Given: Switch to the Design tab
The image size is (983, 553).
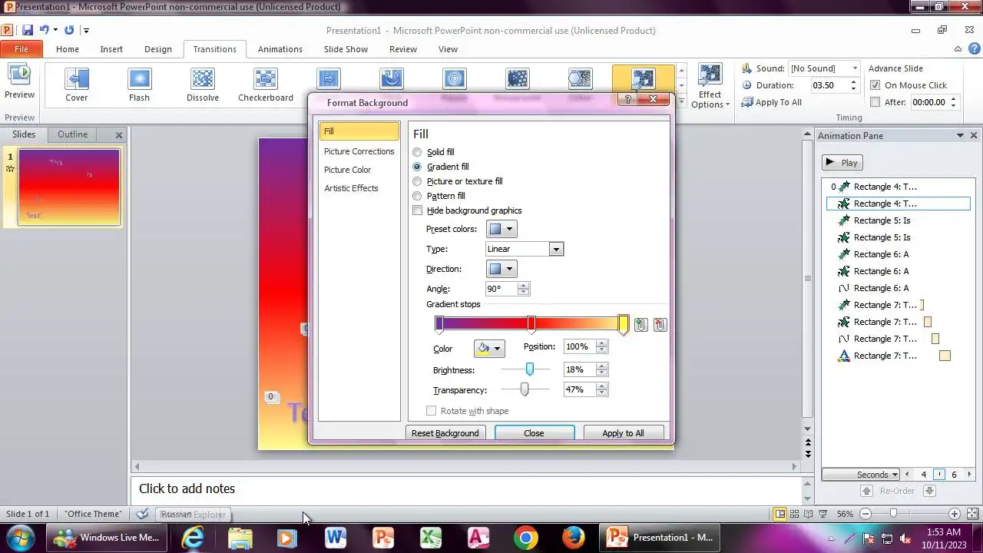Looking at the screenshot, I should (158, 49).
